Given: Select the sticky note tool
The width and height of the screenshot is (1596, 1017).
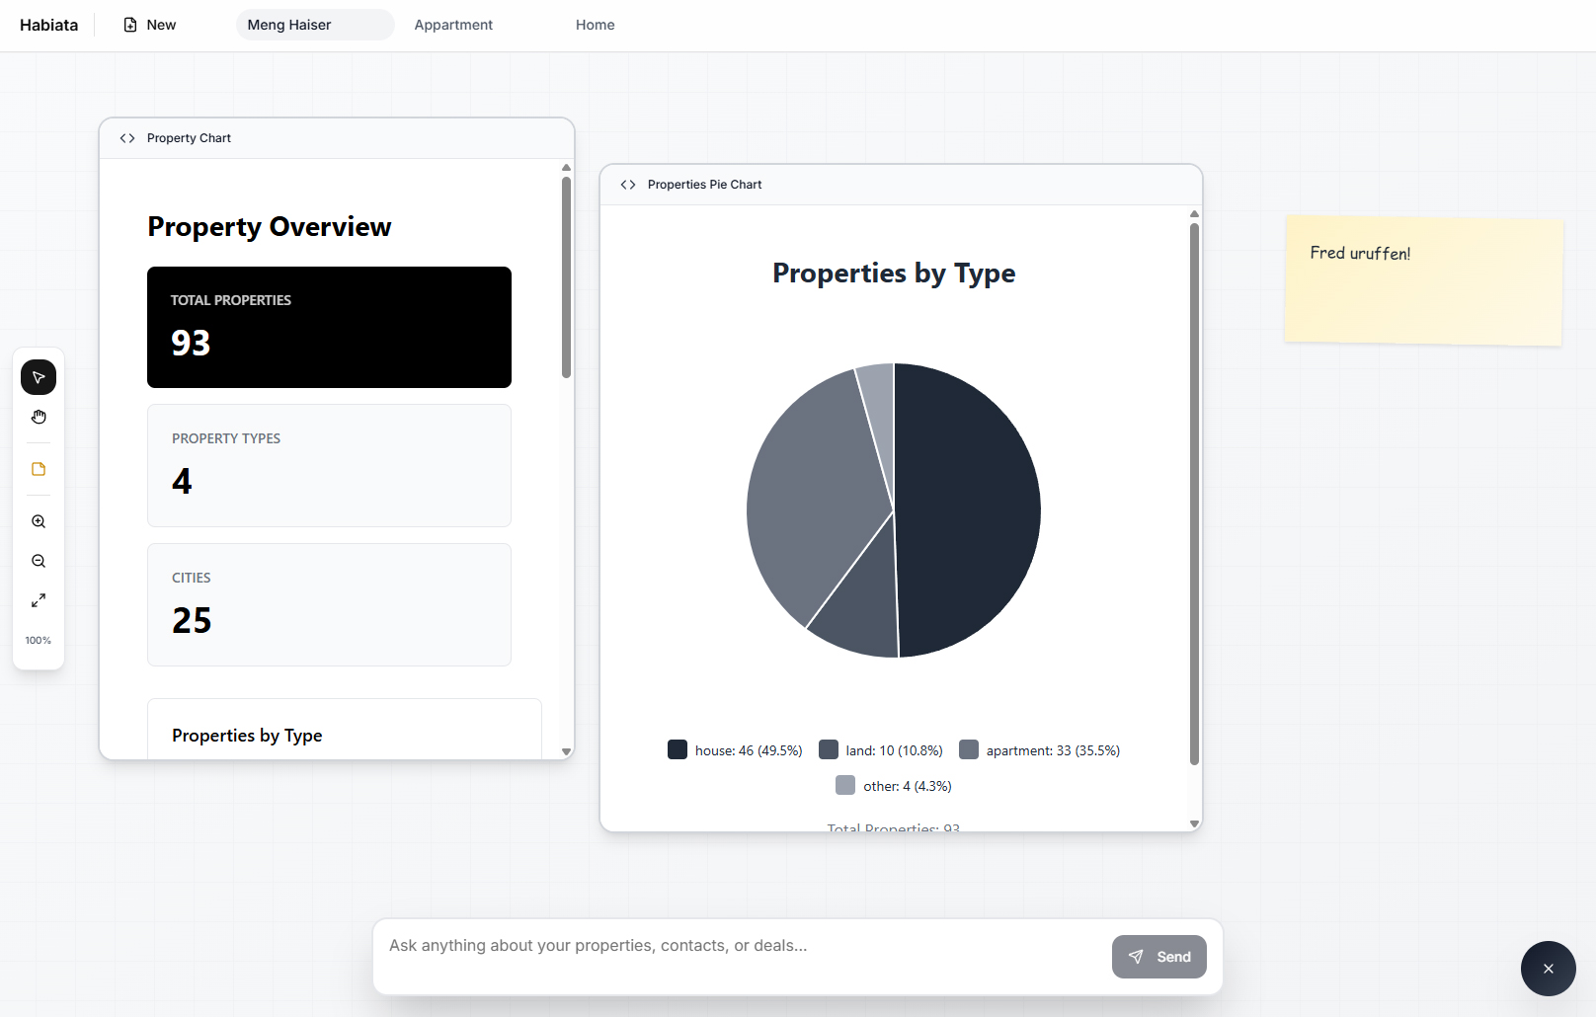Looking at the screenshot, I should pos(38,469).
